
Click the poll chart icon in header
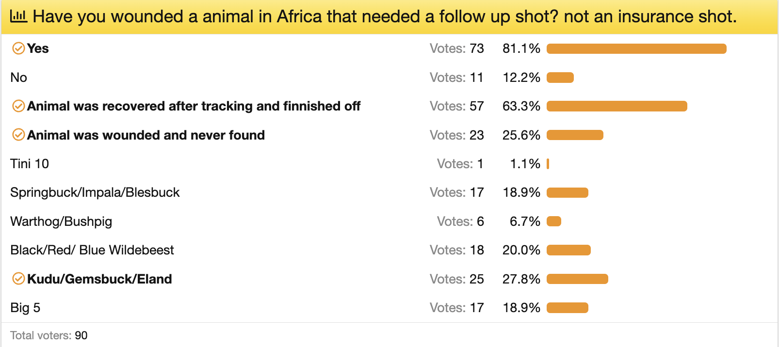pos(18,16)
